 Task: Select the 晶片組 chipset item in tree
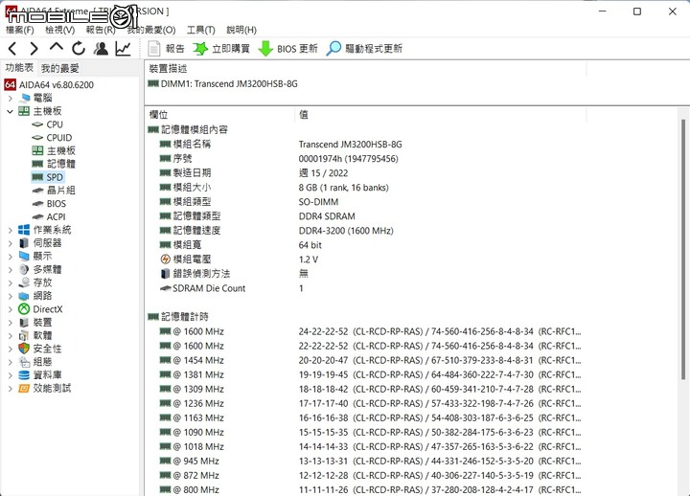[54, 191]
